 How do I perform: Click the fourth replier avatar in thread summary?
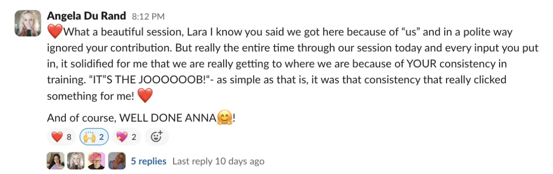point(117,161)
